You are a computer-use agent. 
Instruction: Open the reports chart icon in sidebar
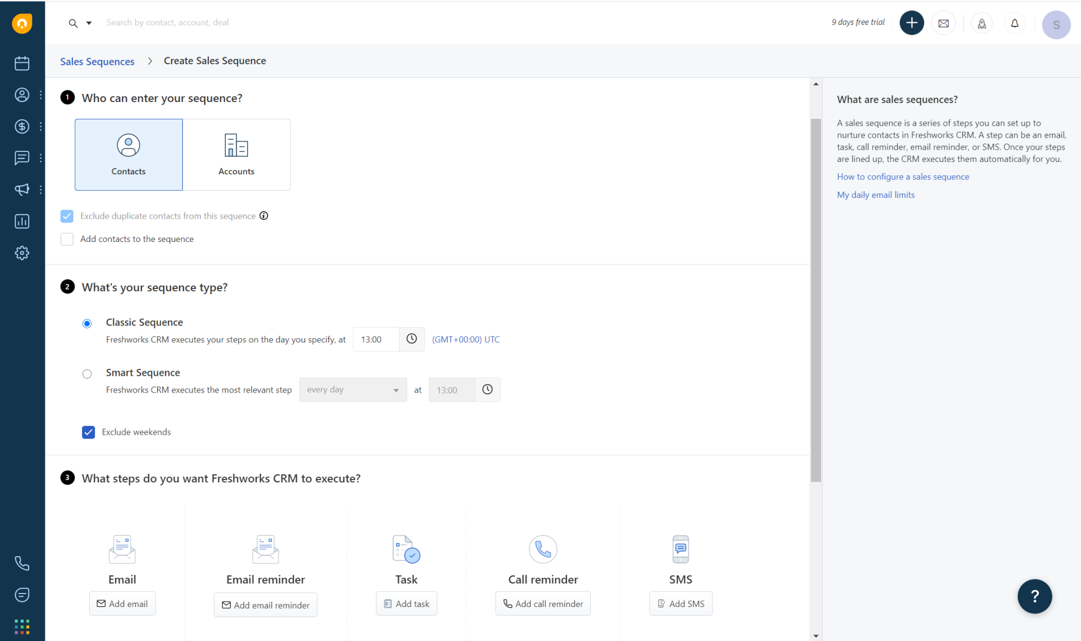click(22, 221)
